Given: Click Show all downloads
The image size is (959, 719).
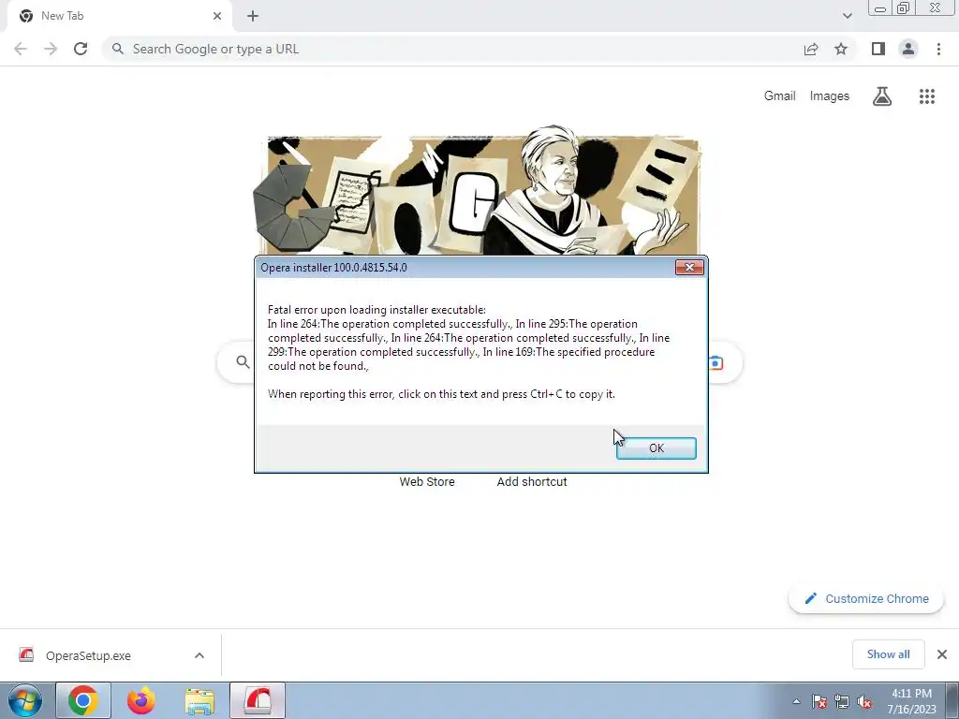Looking at the screenshot, I should tap(888, 654).
